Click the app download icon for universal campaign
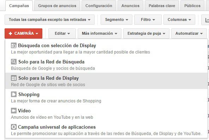 14,127
